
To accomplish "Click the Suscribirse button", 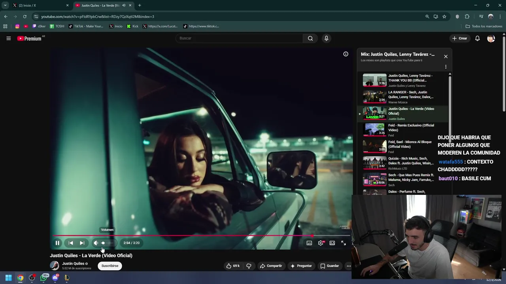I will point(110,266).
